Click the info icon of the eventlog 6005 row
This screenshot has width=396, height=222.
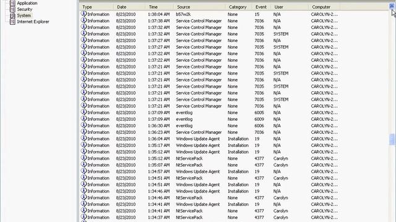click(84, 112)
